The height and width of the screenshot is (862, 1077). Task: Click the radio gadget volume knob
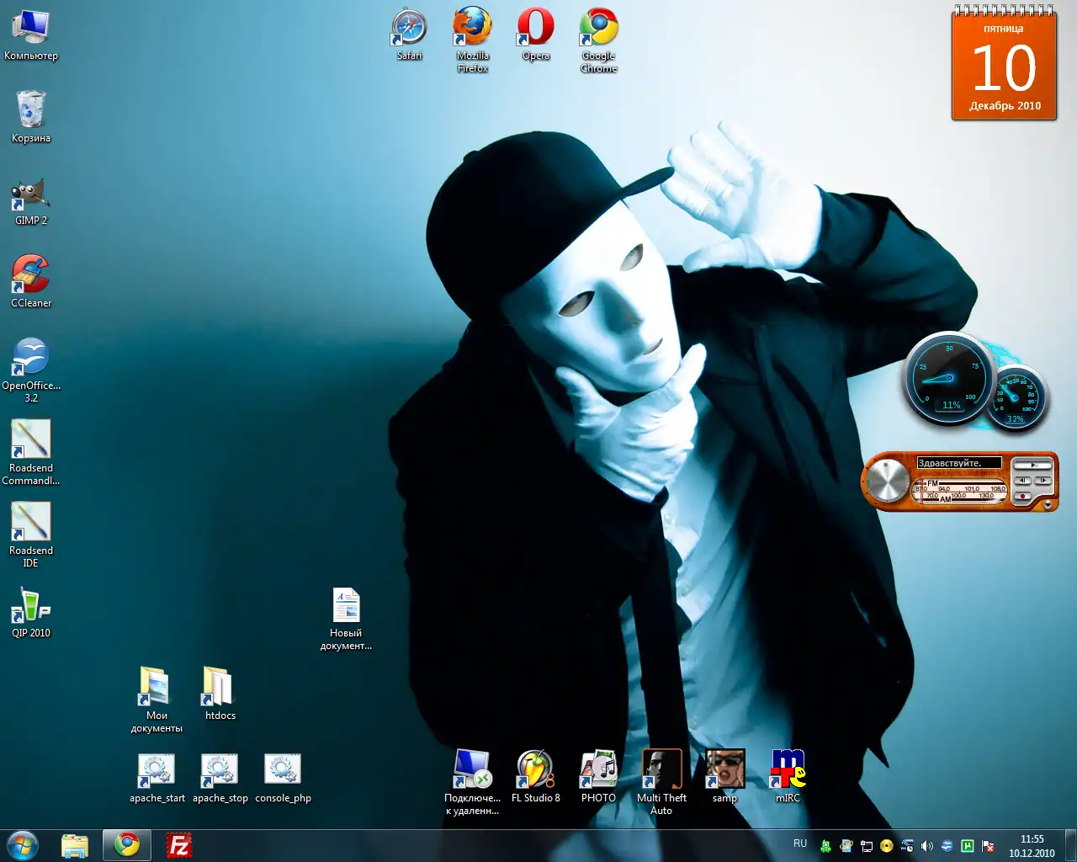pyautogui.click(x=888, y=482)
